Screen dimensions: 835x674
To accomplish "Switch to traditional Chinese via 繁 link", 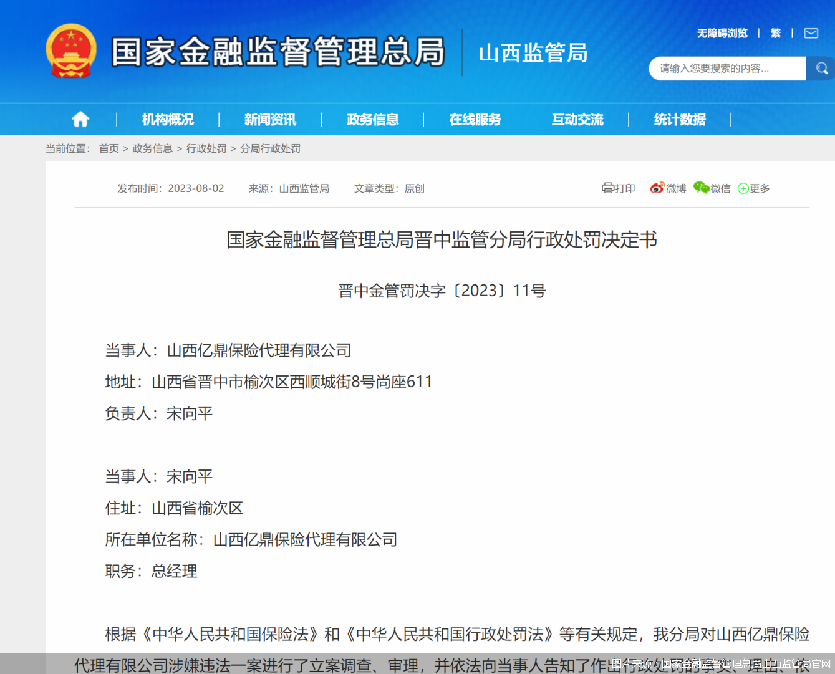I will click(776, 33).
